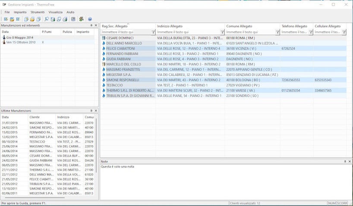
Task: Click the print preview page-with-magnifier icon
Action: pos(59,19)
